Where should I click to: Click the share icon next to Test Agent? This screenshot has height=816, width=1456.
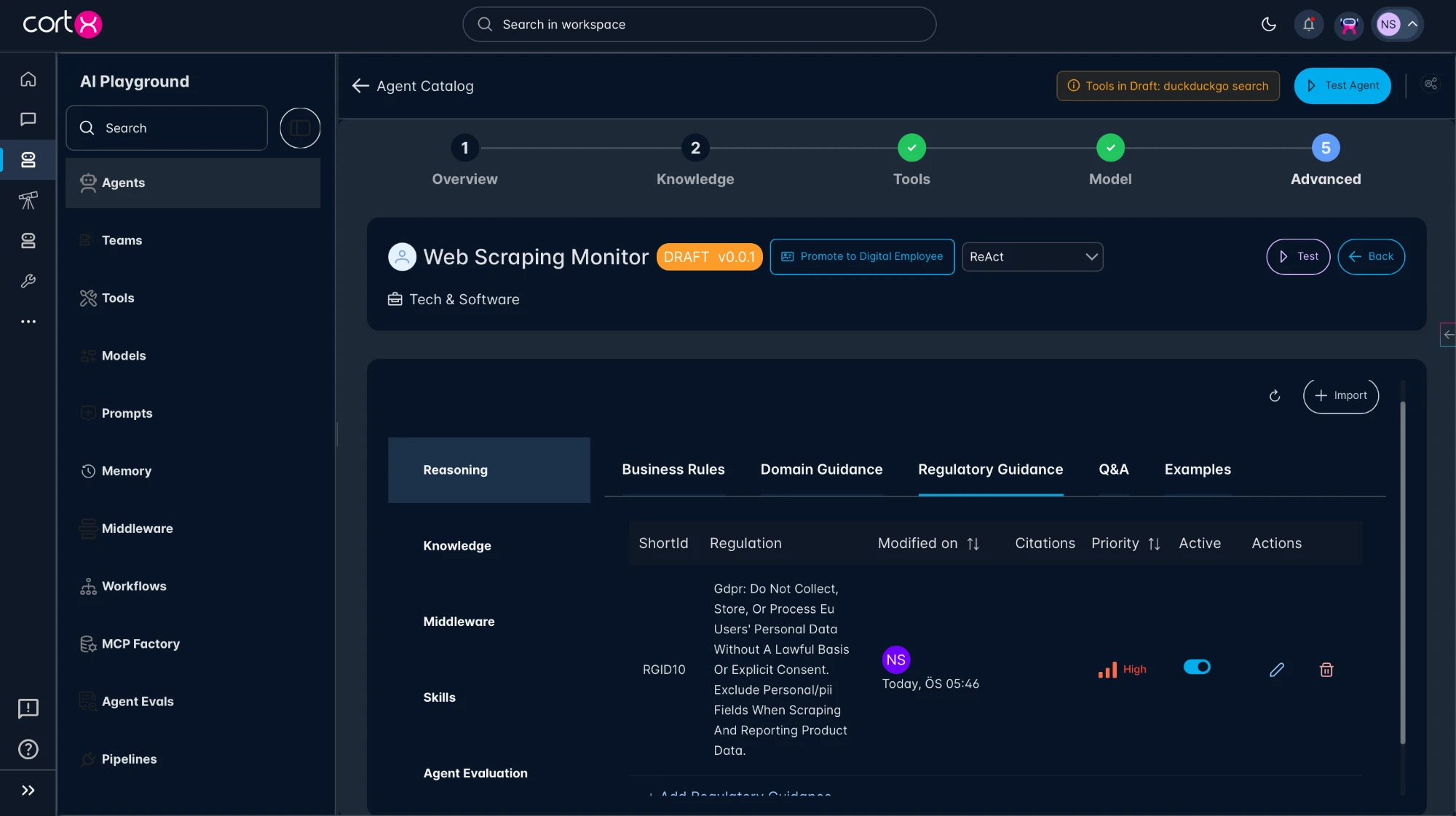click(1431, 84)
